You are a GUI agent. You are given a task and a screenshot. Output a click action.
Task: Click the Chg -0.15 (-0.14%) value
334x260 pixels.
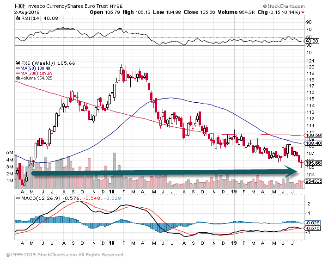point(279,12)
